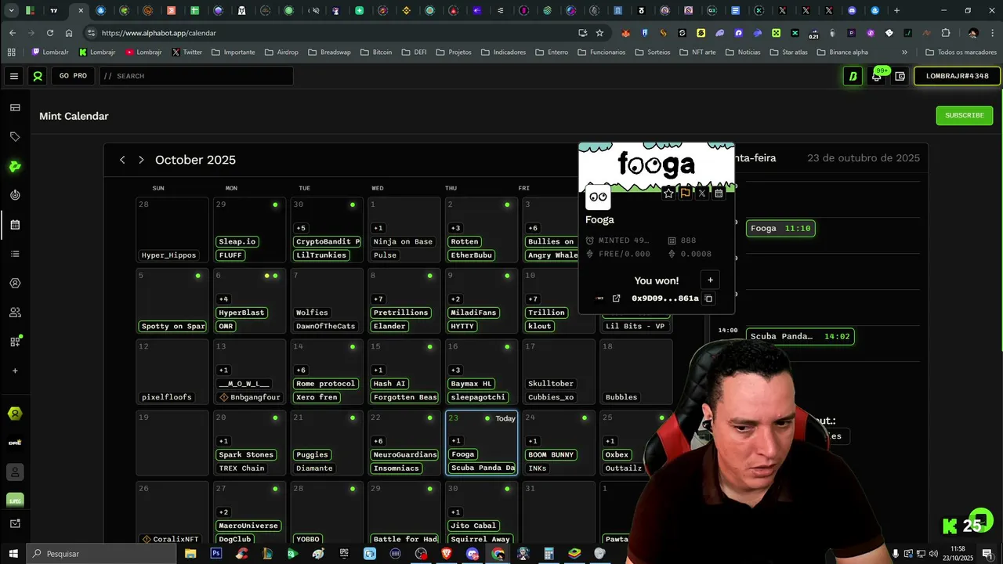The height and width of the screenshot is (564, 1003).
Task: Open the hamburger menu in Alphabot header
Action: click(14, 76)
